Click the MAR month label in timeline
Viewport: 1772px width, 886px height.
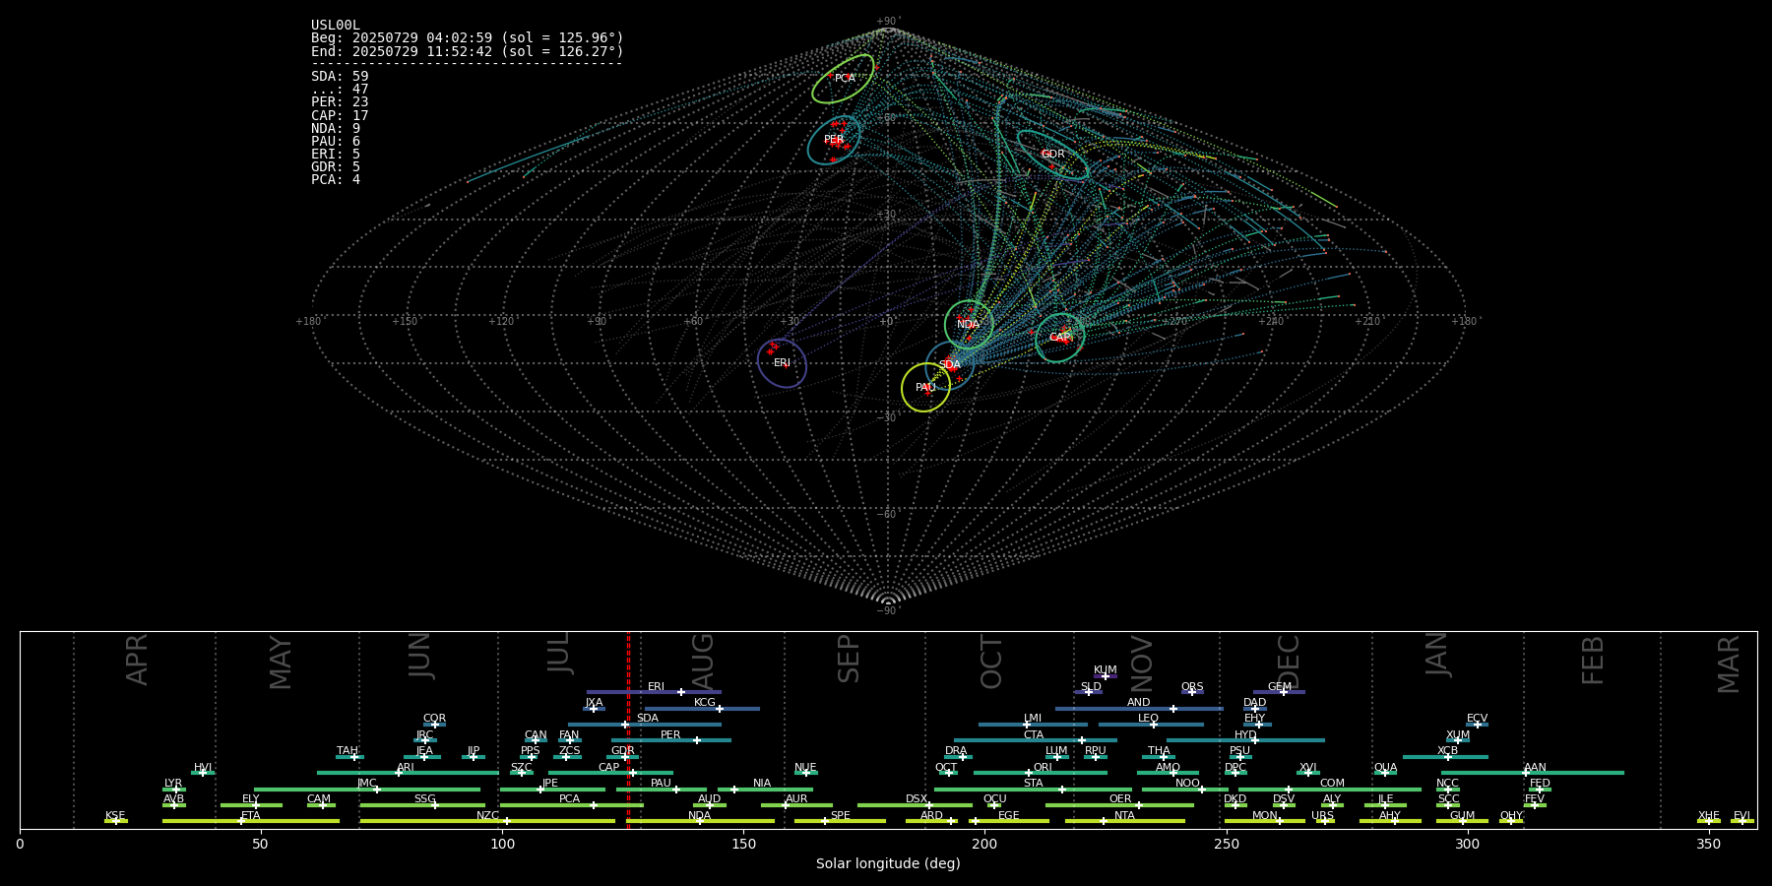[x=1730, y=664]
